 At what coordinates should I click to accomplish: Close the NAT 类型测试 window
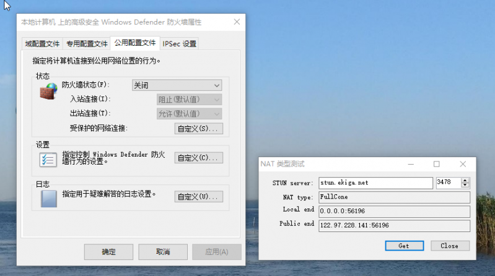coord(463,164)
